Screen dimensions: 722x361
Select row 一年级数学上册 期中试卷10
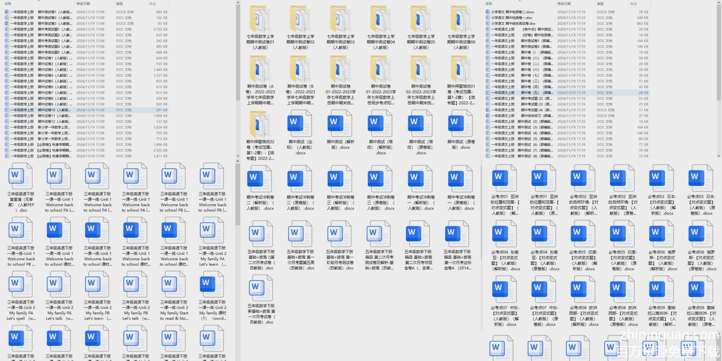coord(40,110)
